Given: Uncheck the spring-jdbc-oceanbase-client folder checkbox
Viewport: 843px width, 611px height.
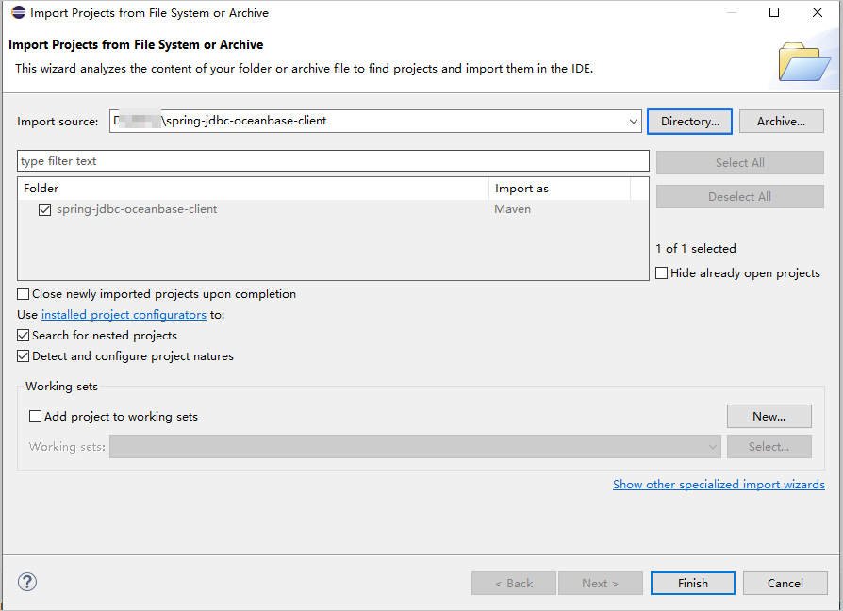Looking at the screenshot, I should (44, 209).
